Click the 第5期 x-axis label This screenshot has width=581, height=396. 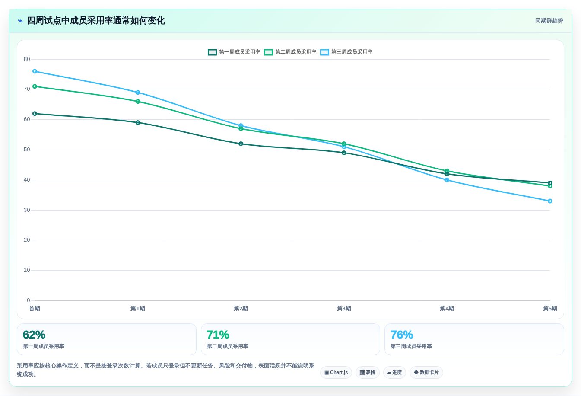(550, 309)
